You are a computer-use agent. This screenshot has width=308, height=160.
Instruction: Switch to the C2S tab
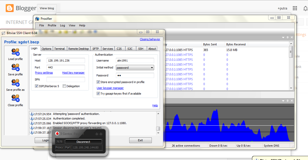click(x=119, y=49)
